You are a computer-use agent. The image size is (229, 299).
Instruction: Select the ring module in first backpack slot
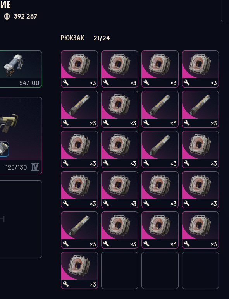(79, 69)
